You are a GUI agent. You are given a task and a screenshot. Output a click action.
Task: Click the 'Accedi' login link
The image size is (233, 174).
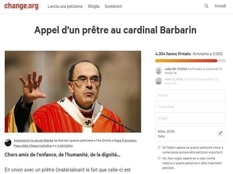coord(220,6)
